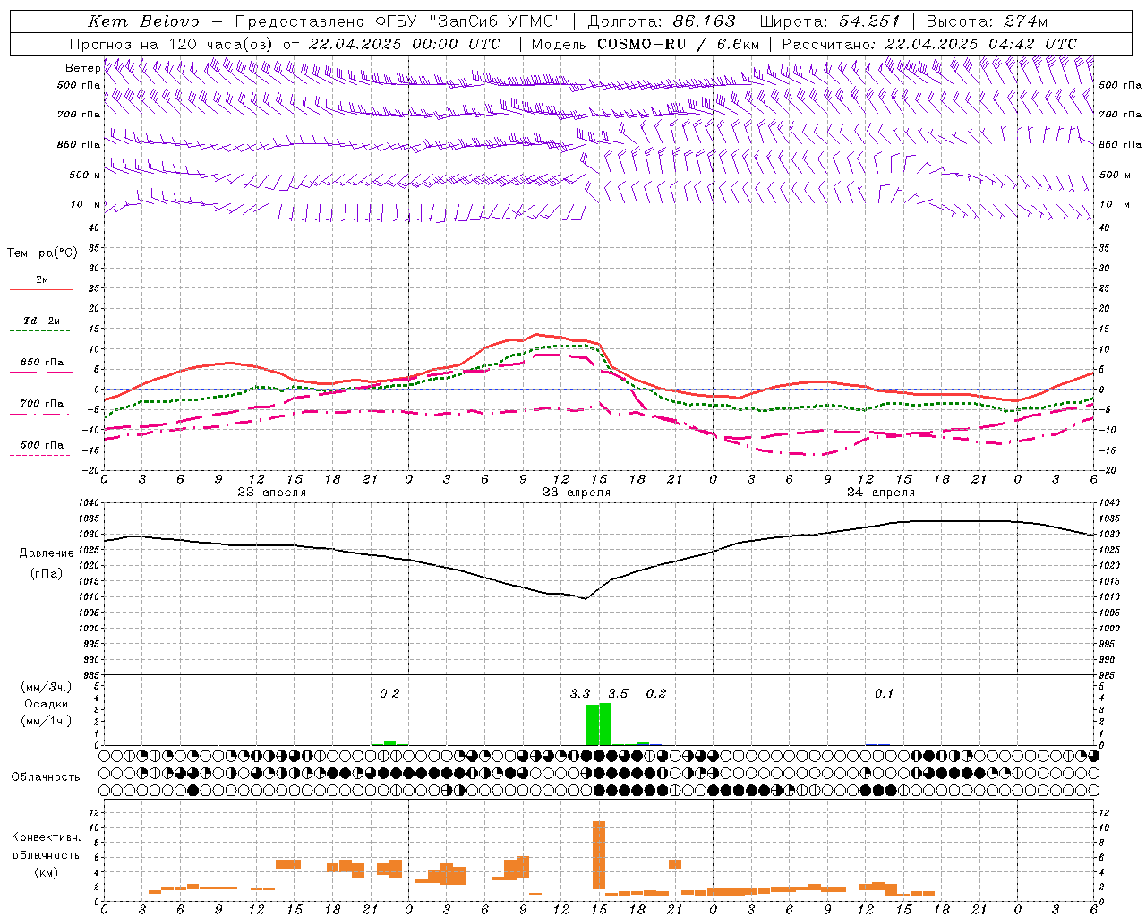Select the 'Широта: 54.251' header value
Screen dimensions: 1146x917
pos(830,21)
